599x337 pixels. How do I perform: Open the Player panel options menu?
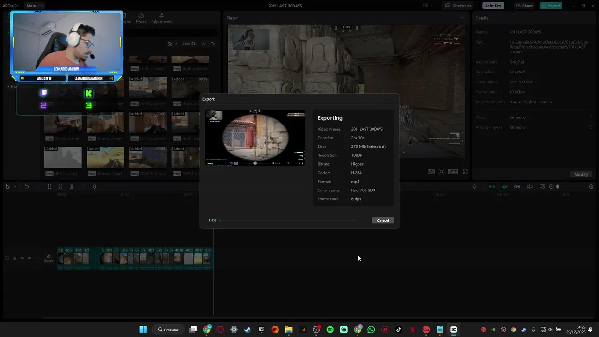click(x=462, y=18)
